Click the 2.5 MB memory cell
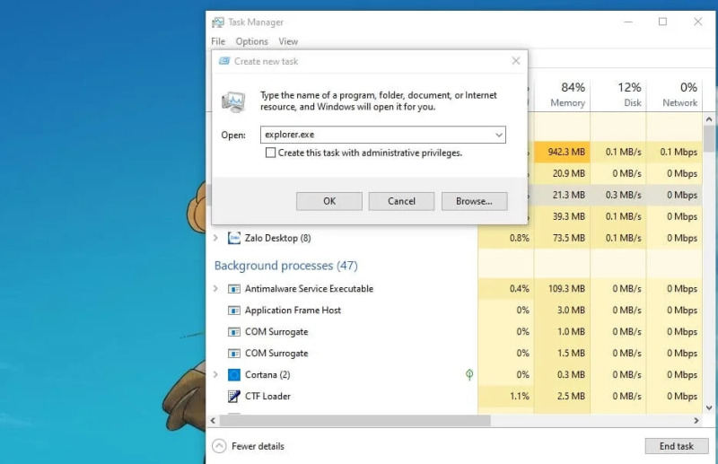 point(562,396)
